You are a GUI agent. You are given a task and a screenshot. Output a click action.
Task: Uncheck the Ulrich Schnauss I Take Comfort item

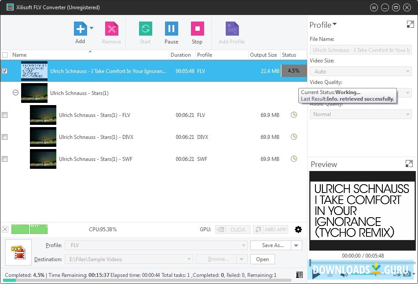click(5, 71)
